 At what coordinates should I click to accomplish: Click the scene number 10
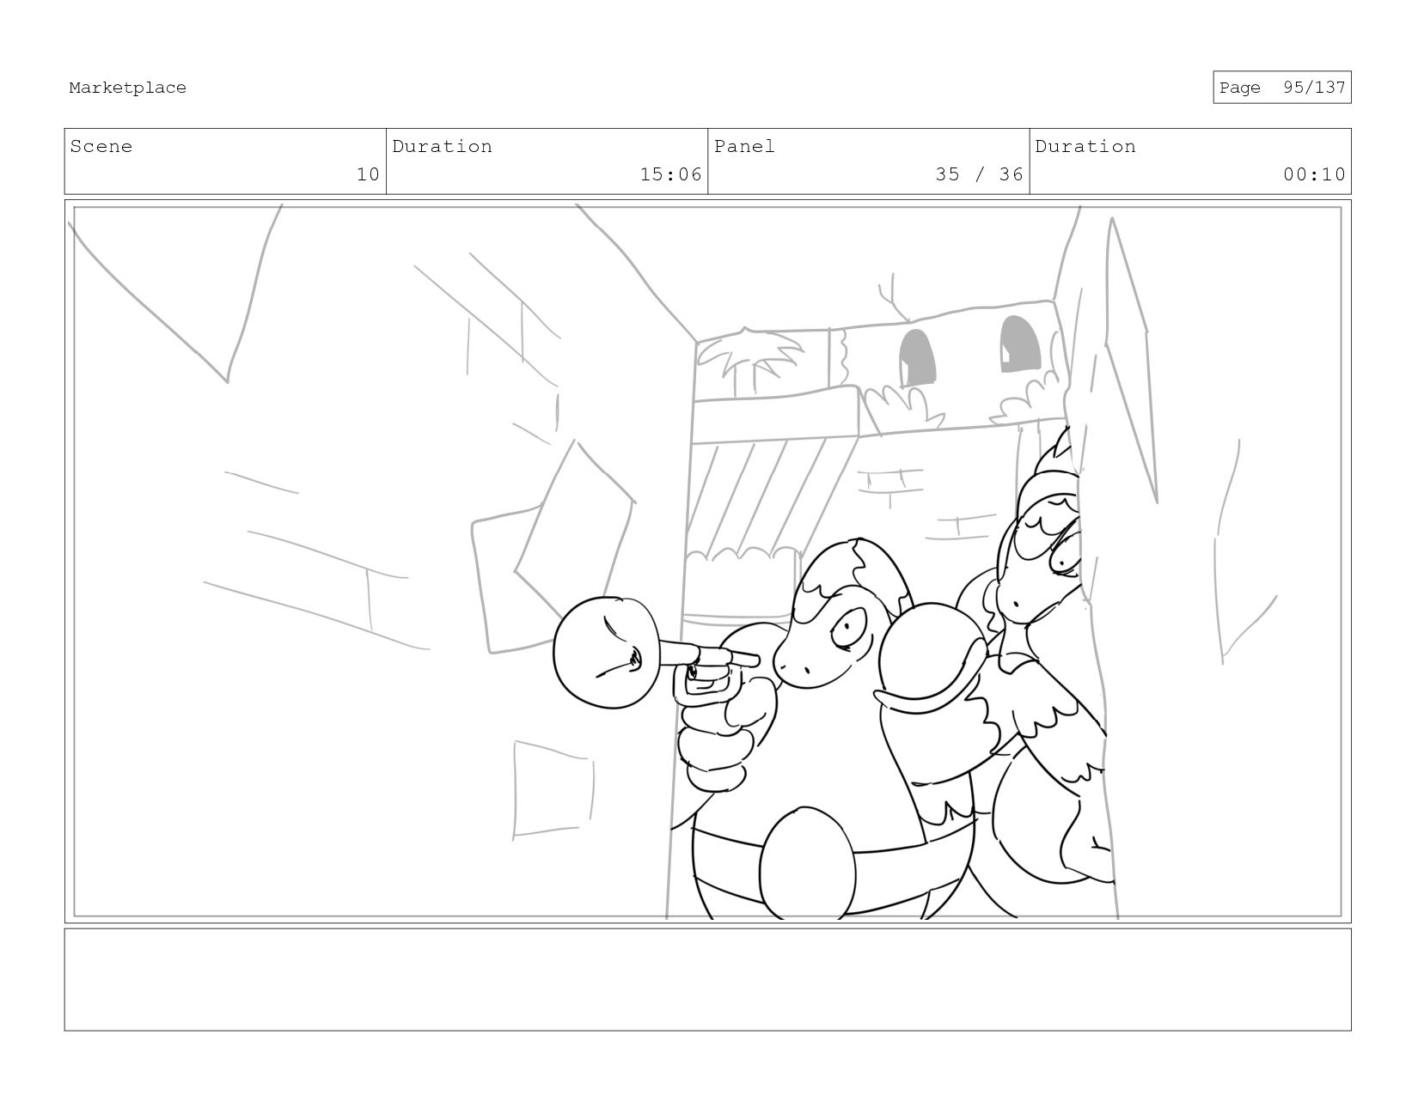pos(368,174)
